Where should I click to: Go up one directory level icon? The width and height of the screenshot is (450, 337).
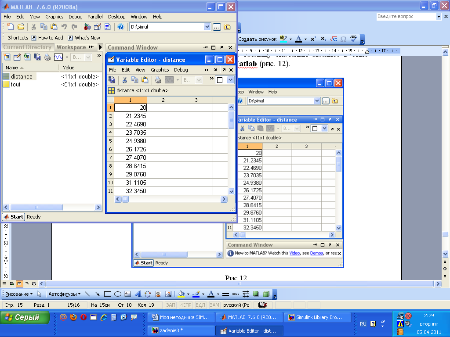[227, 27]
